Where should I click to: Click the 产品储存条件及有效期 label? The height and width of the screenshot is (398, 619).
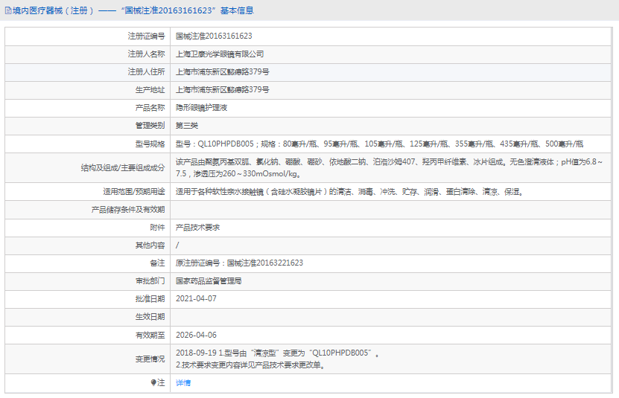pos(128,210)
